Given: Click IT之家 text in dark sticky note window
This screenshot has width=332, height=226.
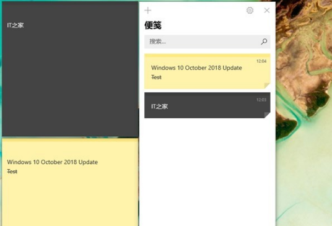Looking at the screenshot, I should point(15,25).
